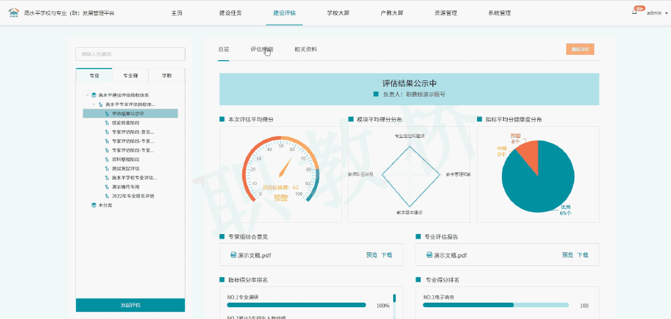Click the file icon in 专家组综合意见

tap(233, 255)
